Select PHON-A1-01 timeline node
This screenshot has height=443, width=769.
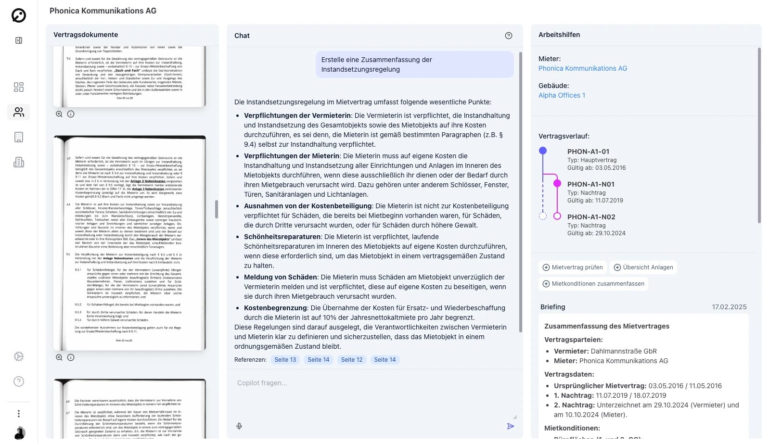click(x=543, y=151)
